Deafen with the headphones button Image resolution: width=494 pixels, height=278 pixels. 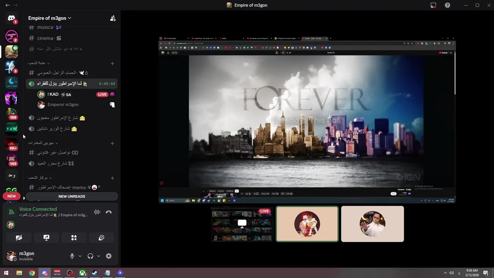click(90, 256)
